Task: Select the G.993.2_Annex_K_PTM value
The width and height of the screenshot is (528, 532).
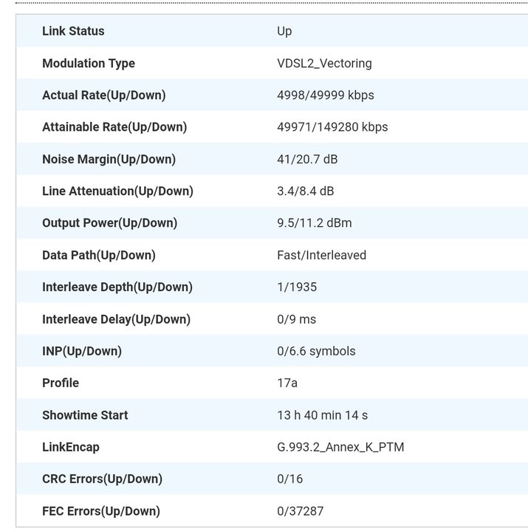Action: (340, 447)
